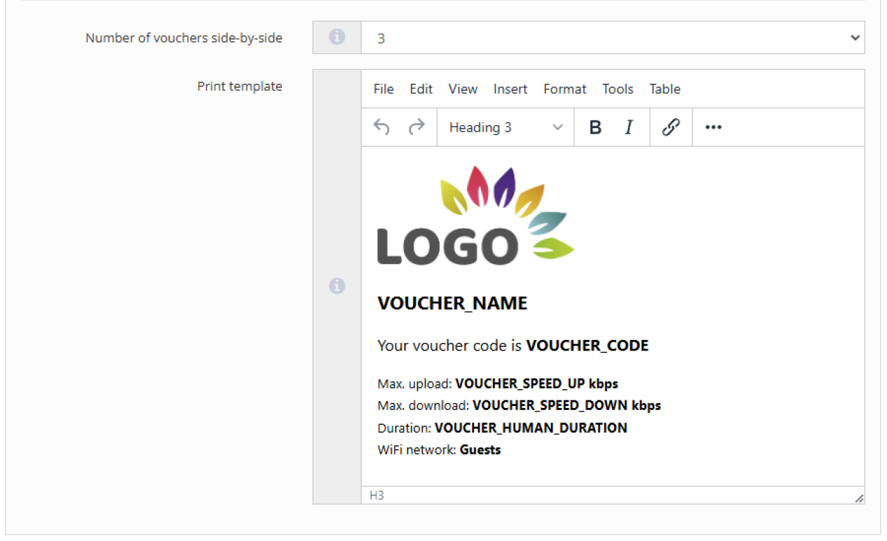Open the Table menu
This screenshot has width=887, height=541.
coord(665,89)
